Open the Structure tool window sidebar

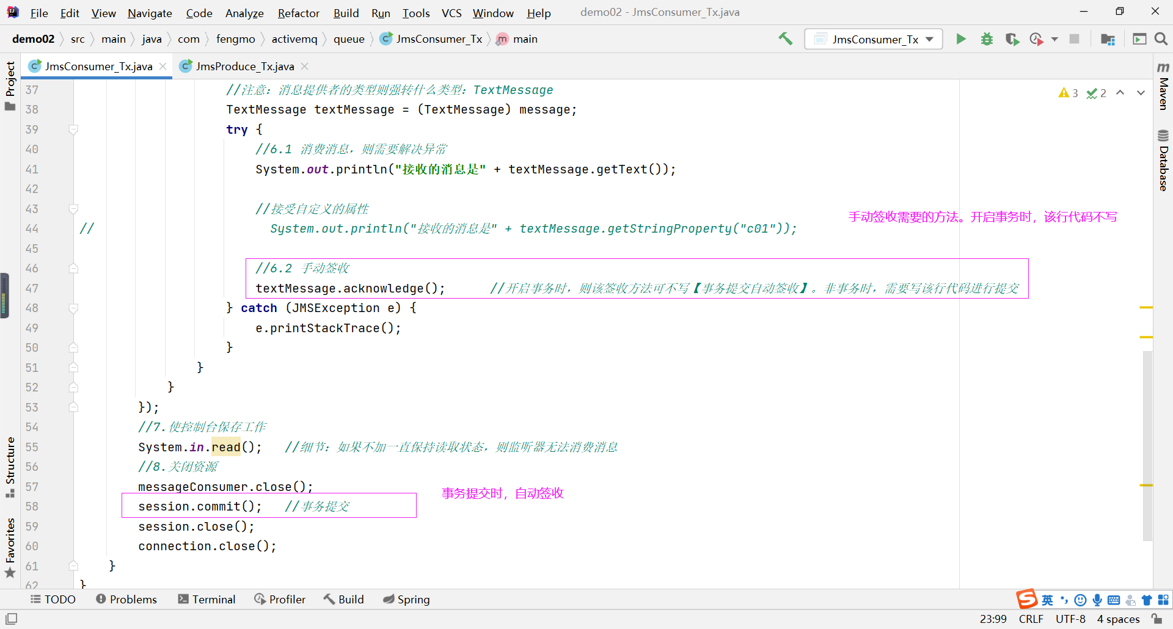point(10,467)
